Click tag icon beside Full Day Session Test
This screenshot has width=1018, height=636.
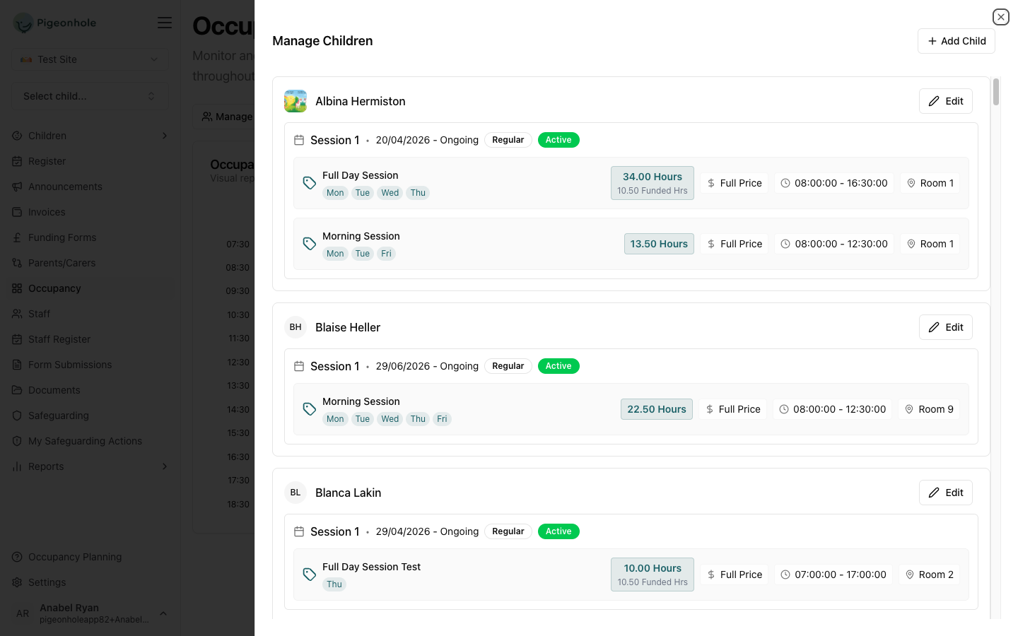coord(310,575)
